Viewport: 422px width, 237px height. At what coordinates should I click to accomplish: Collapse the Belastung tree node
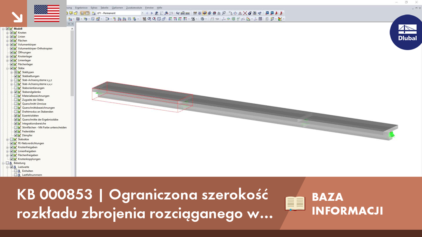(x=3, y=163)
